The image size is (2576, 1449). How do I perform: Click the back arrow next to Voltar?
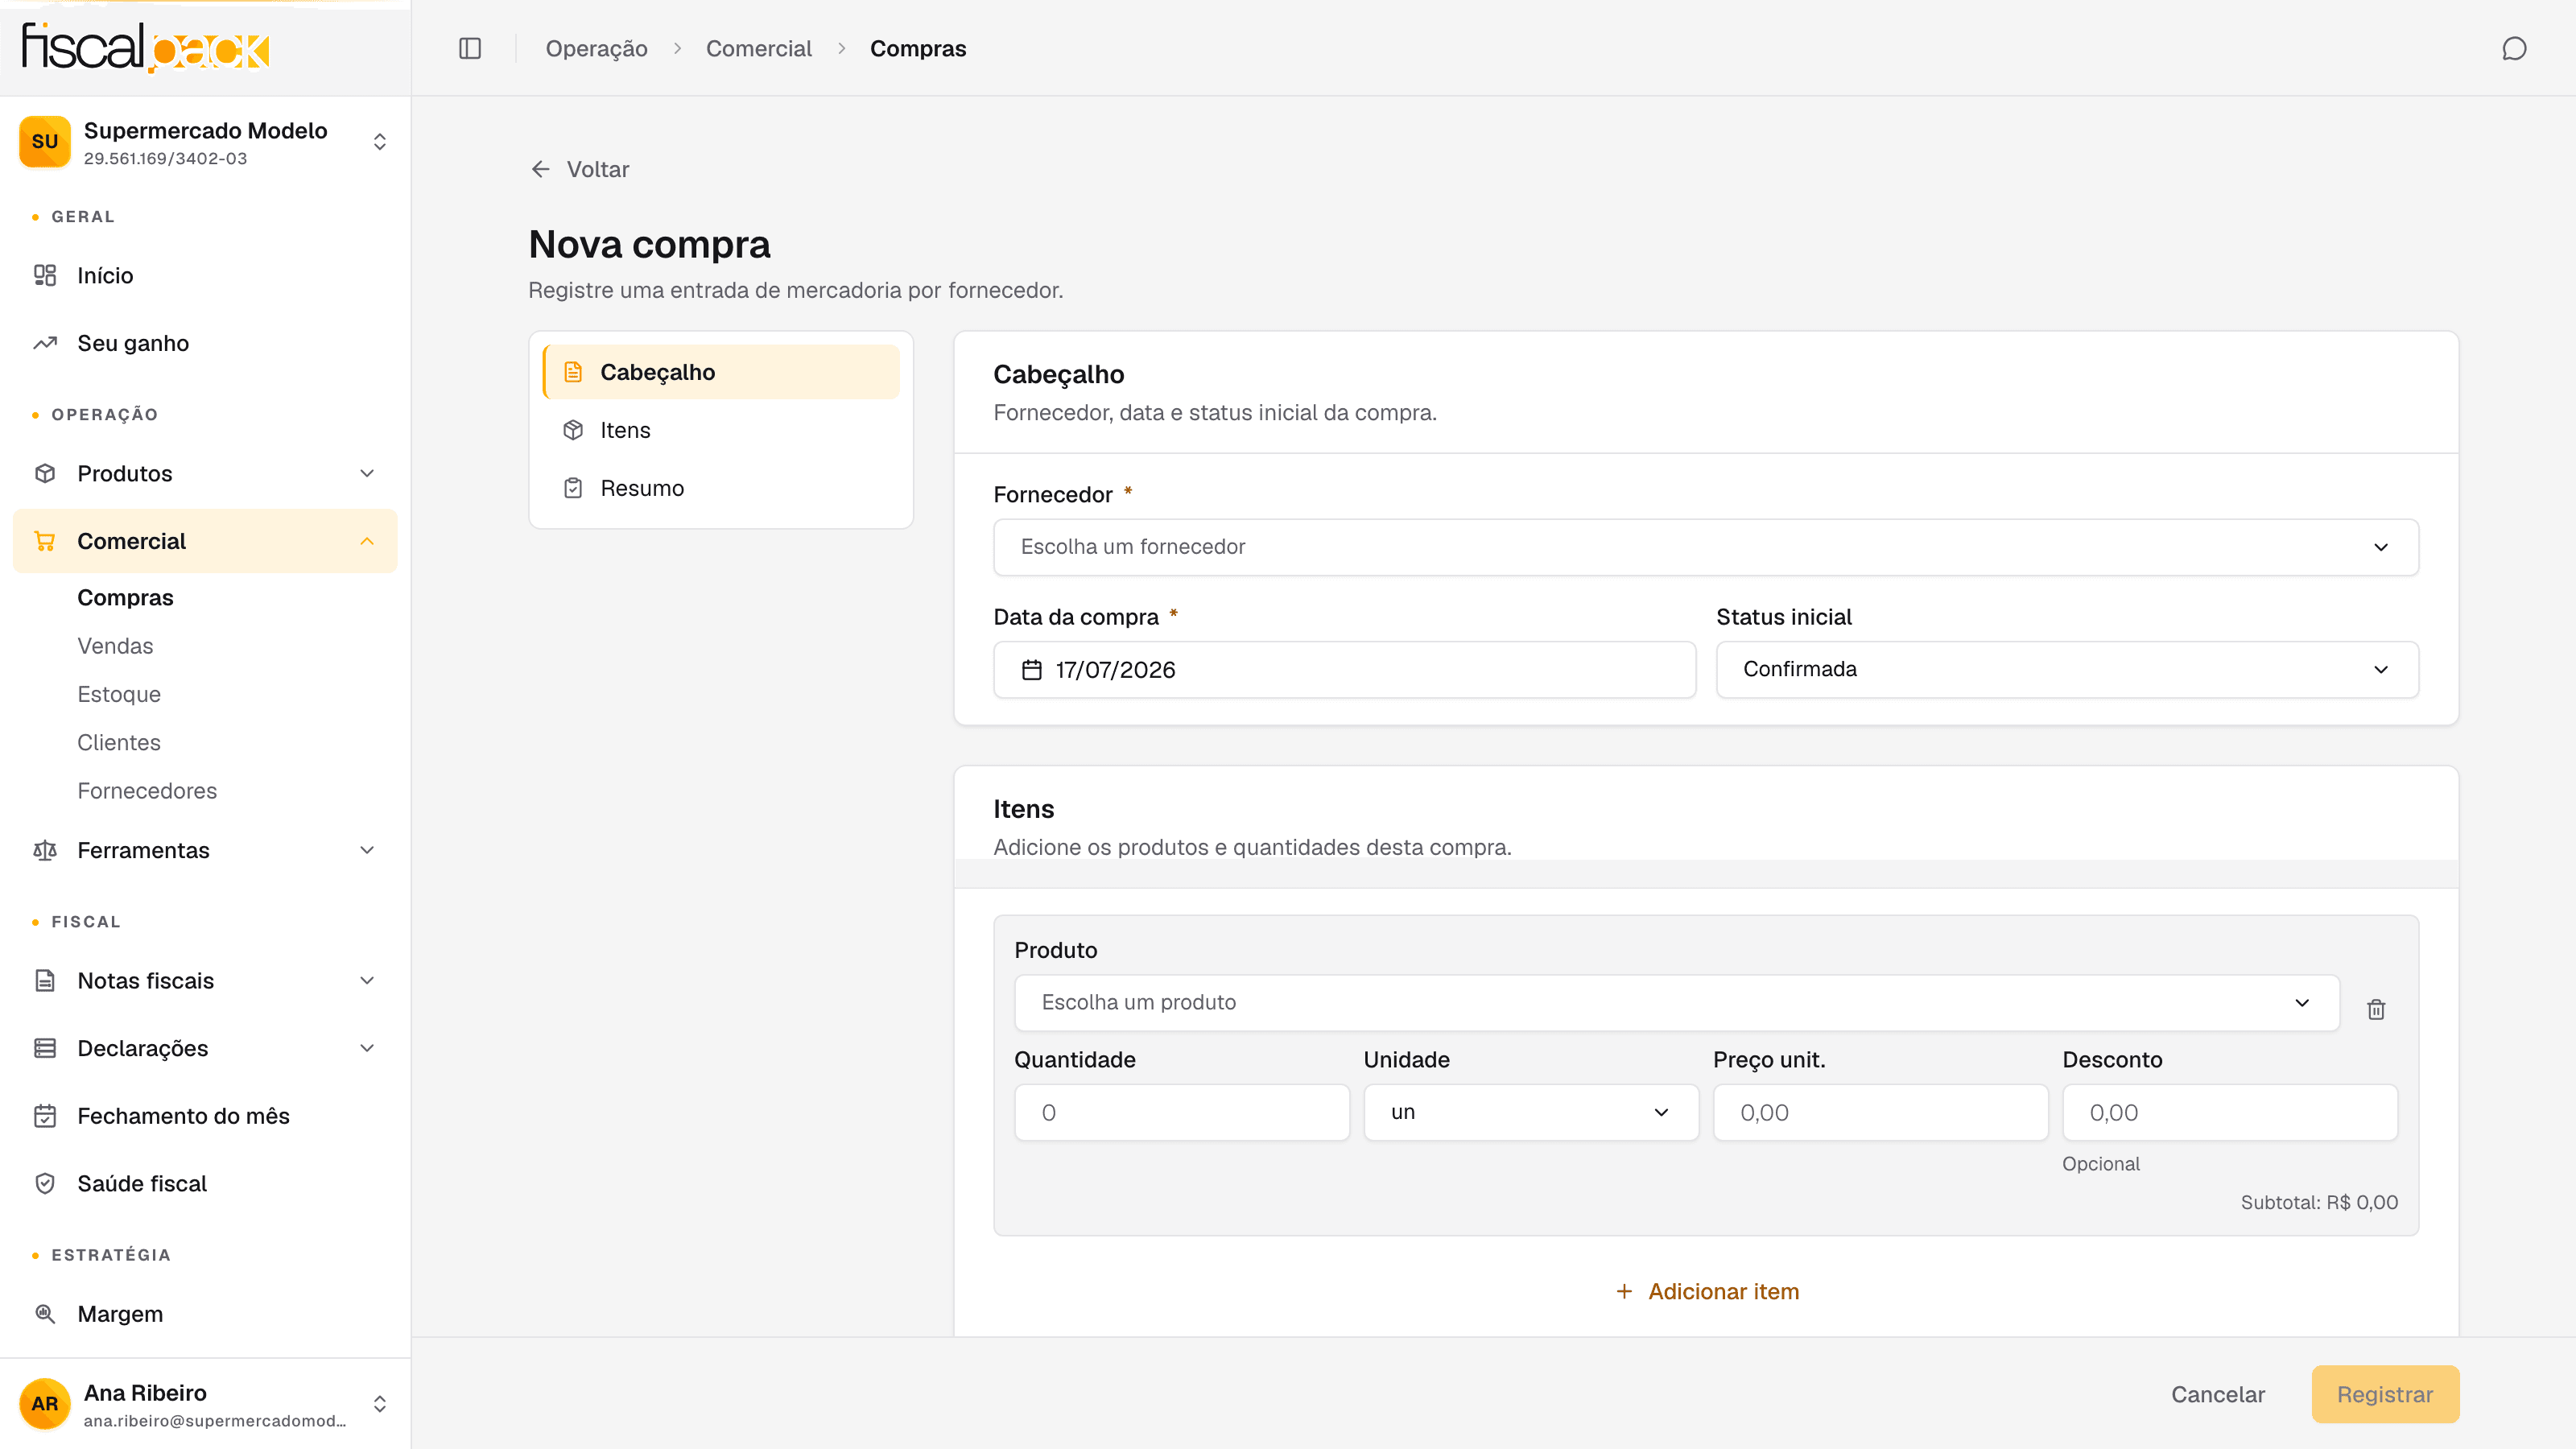click(x=541, y=169)
